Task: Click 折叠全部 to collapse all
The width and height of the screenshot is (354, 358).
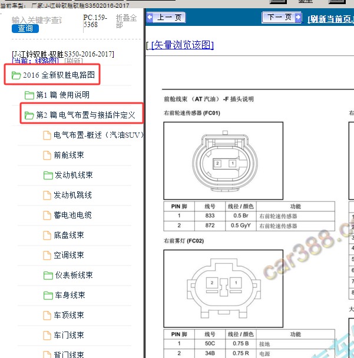Action: tap(126, 21)
